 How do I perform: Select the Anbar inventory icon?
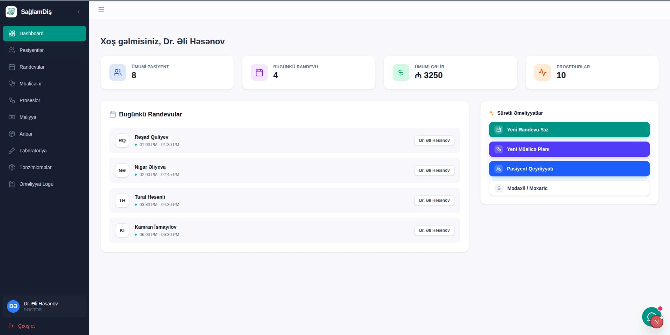pos(12,134)
